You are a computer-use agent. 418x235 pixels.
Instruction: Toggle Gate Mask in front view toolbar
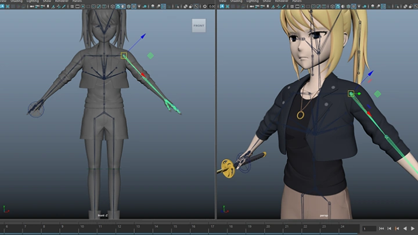click(88, 6)
